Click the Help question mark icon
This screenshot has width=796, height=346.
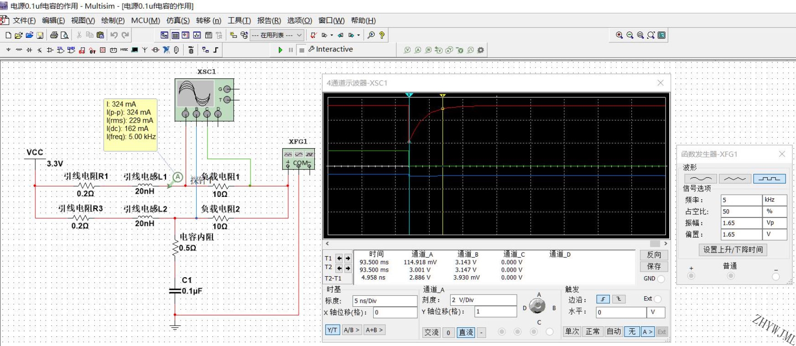(x=382, y=35)
